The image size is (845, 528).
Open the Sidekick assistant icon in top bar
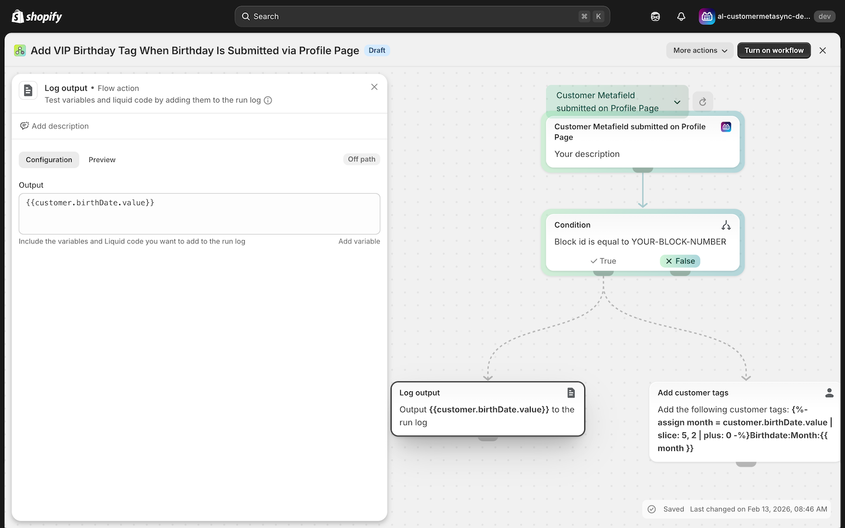(655, 16)
